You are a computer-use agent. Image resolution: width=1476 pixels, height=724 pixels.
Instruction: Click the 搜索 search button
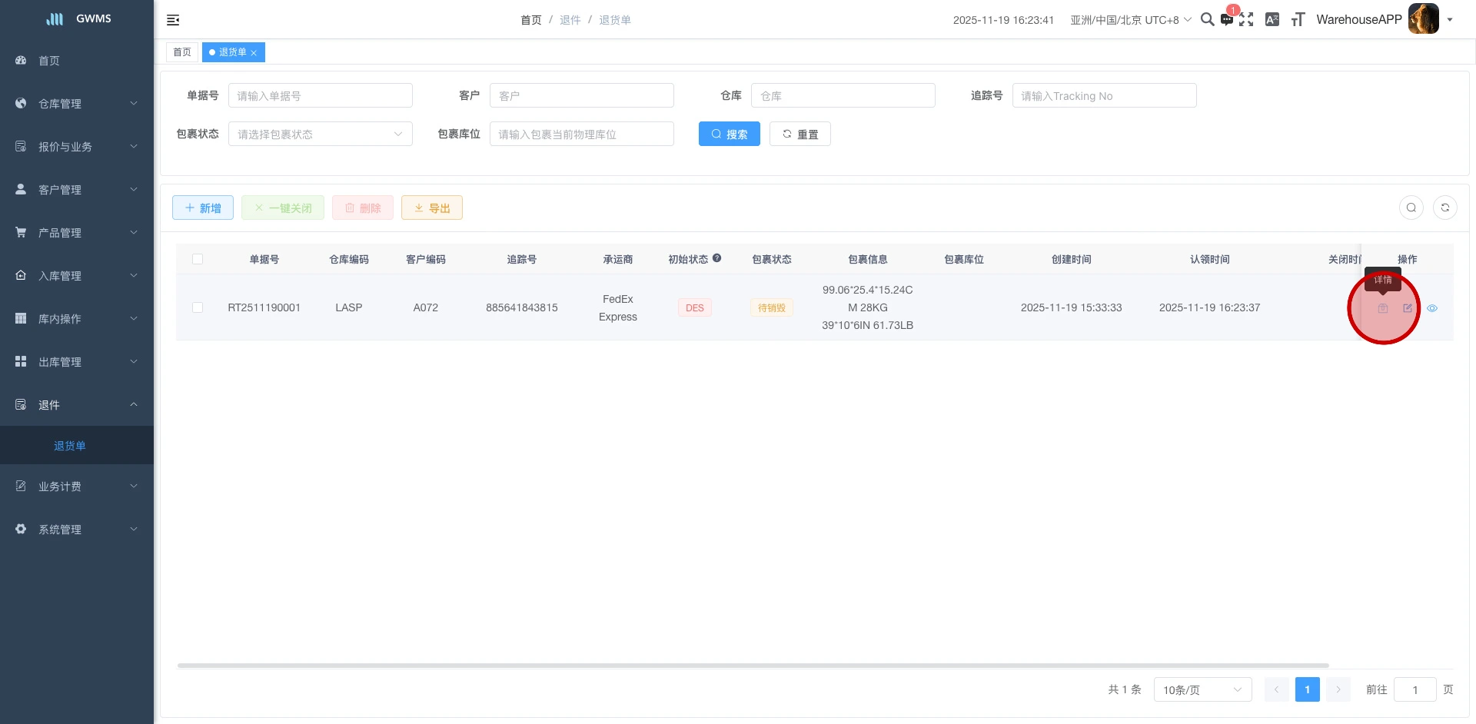pyautogui.click(x=729, y=134)
